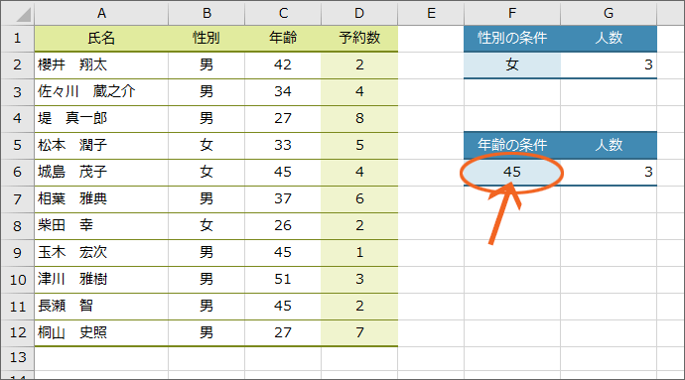The height and width of the screenshot is (380, 685).
Task: Click 性別 女 for 柴田 幸
Action: pyautogui.click(x=206, y=226)
